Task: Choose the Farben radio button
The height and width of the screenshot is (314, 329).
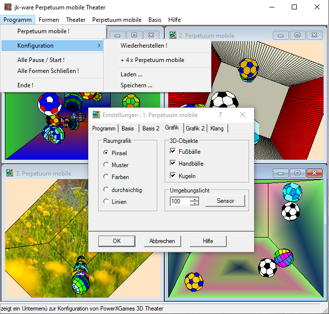Action: tap(106, 177)
